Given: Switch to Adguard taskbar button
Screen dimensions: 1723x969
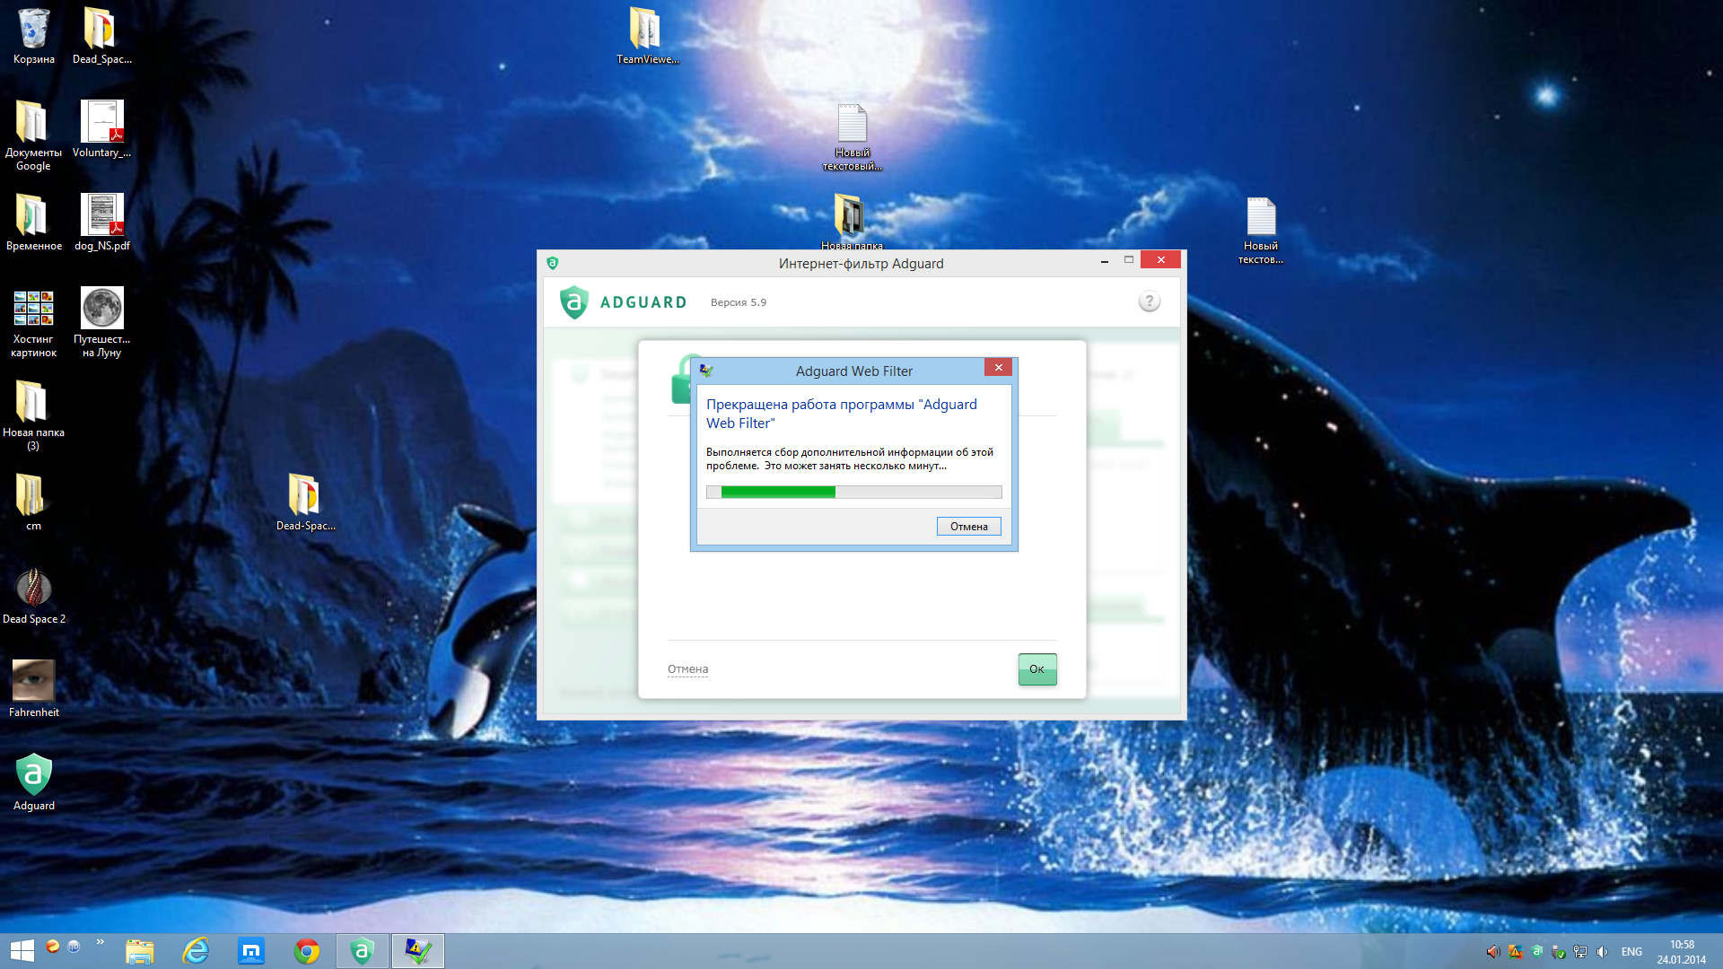Looking at the screenshot, I should coord(363,951).
